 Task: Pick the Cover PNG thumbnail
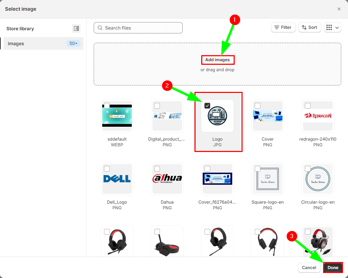268,116
